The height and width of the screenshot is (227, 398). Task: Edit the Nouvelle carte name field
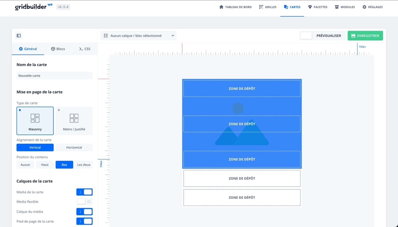click(x=54, y=75)
